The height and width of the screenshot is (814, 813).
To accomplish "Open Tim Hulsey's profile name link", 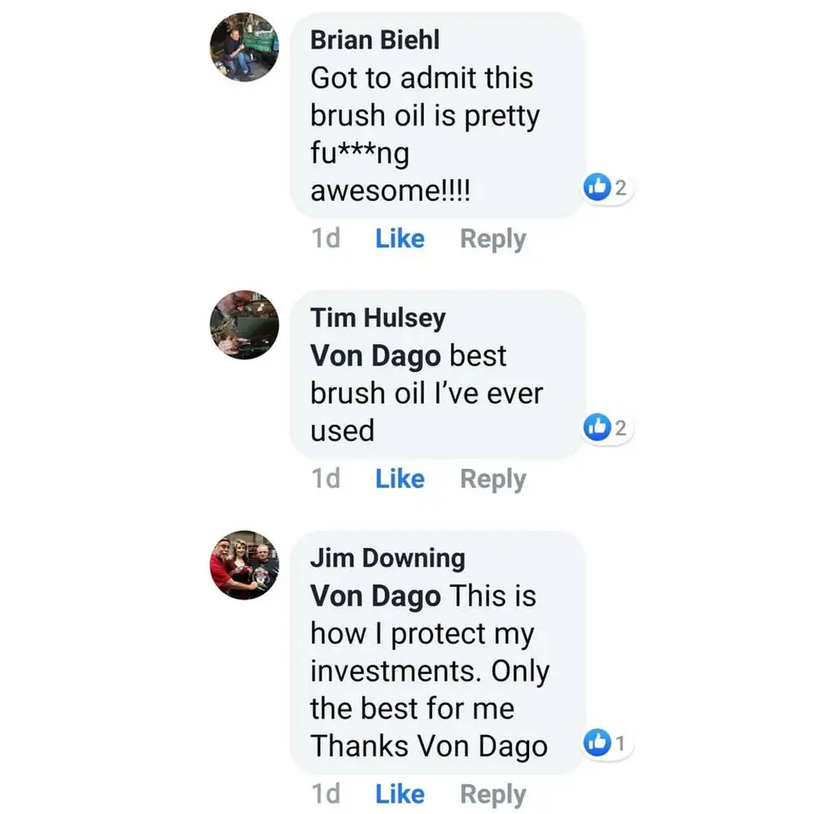I will [378, 318].
